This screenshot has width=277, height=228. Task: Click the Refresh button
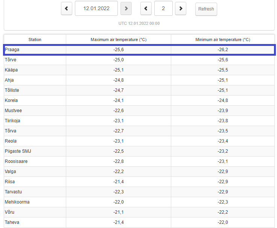tap(206, 9)
